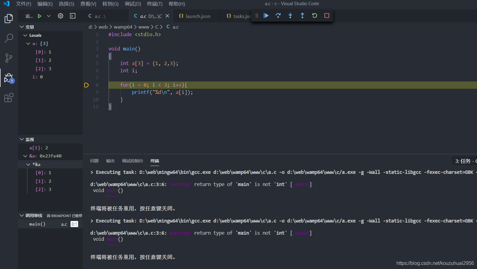Step over in debug toolbar
The height and width of the screenshot is (269, 477).
[x=278, y=16]
